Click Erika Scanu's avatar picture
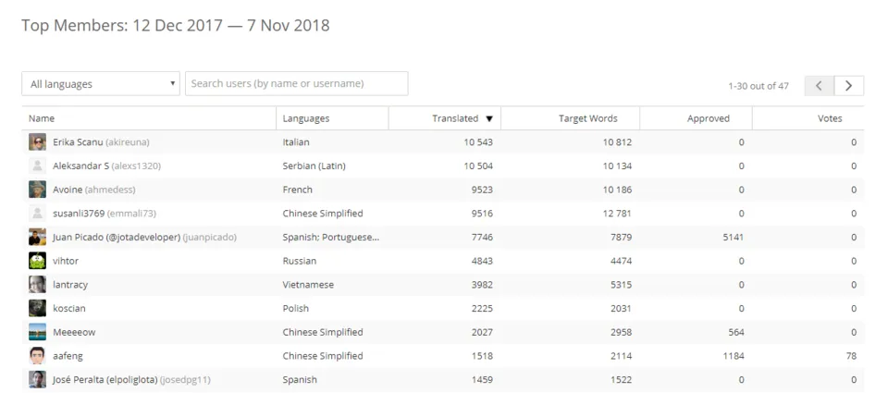Screen dimensions: 888x393 coord(37,142)
